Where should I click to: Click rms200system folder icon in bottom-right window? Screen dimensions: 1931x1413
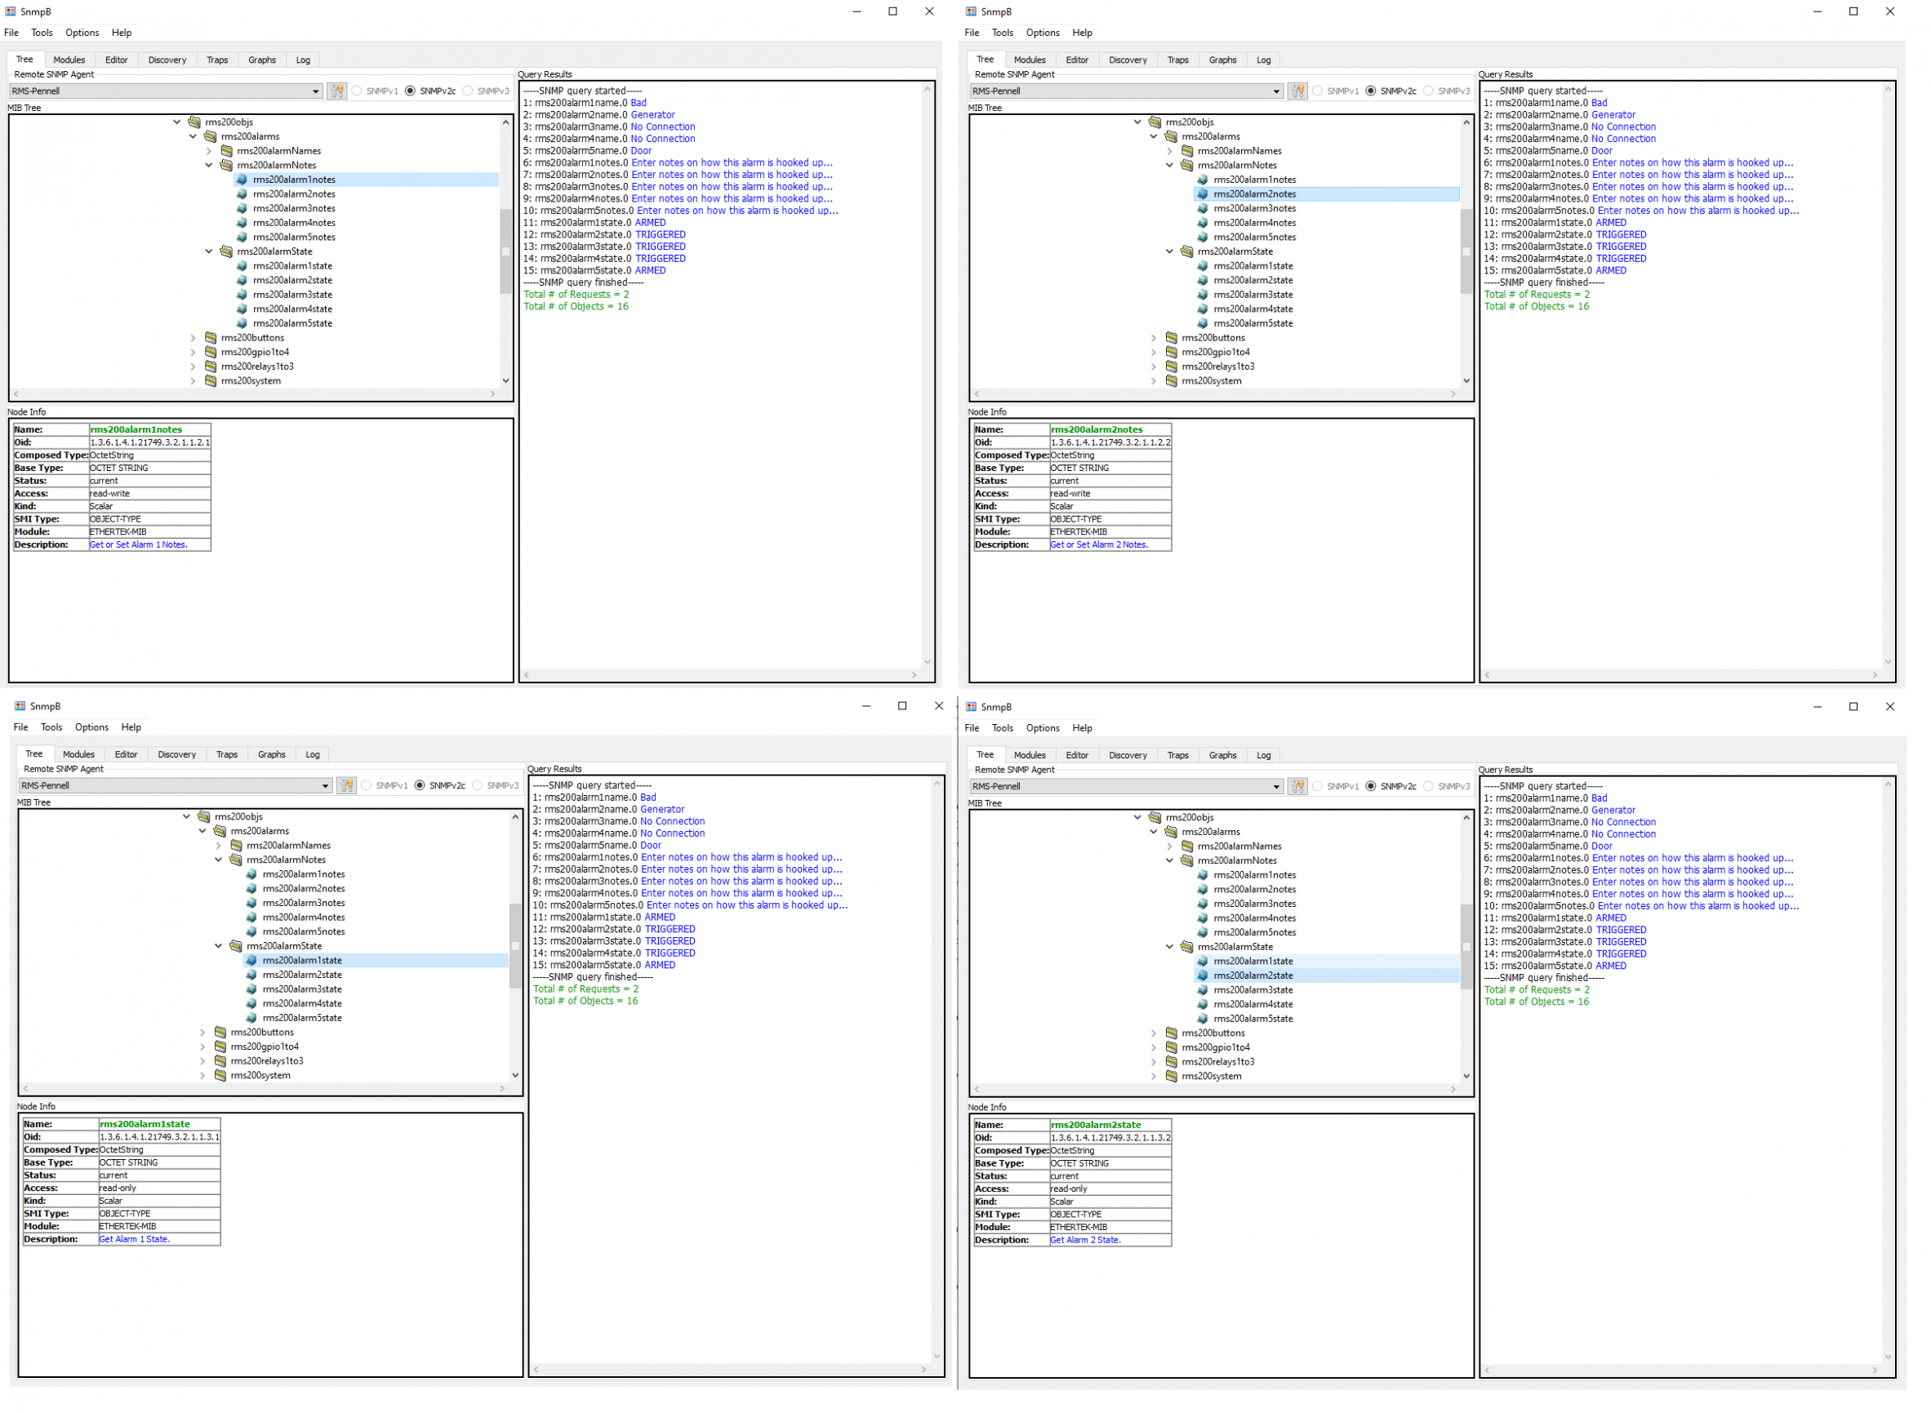(x=1172, y=1077)
